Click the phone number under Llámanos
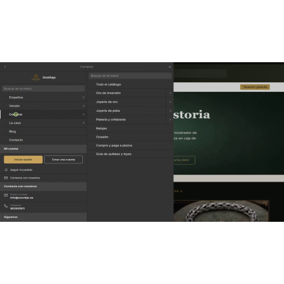 (x=18, y=209)
